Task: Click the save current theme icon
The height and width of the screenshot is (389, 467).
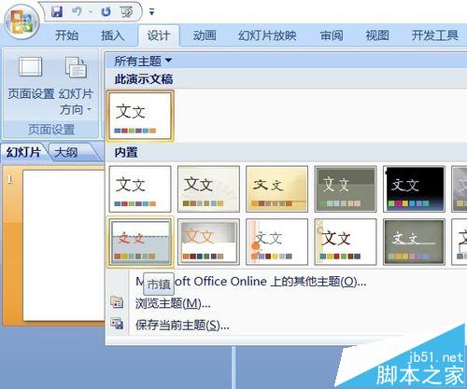Action: click(117, 324)
